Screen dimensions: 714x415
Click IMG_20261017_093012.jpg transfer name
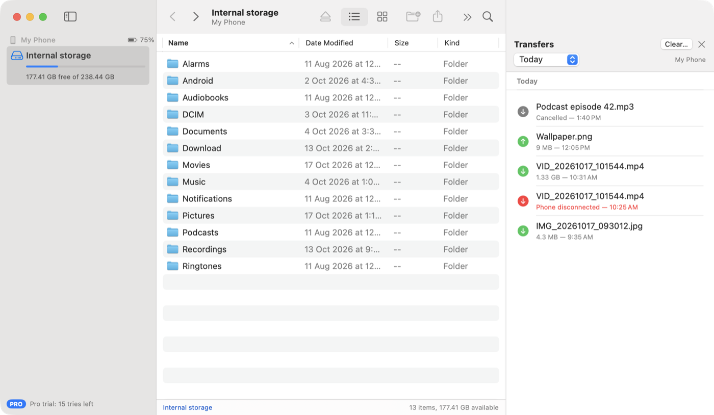pyautogui.click(x=589, y=226)
